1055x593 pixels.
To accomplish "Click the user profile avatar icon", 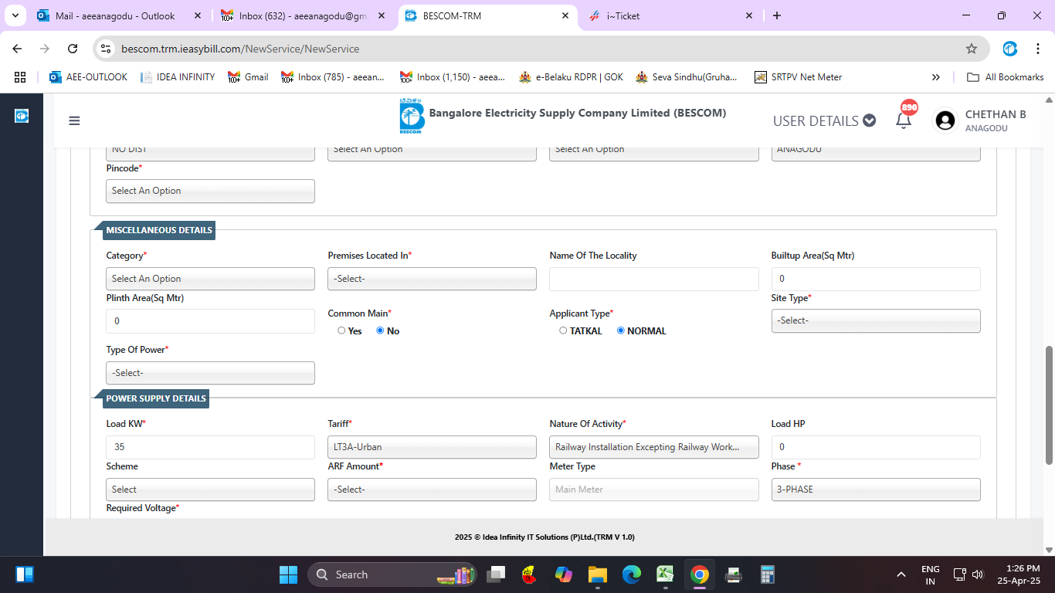I will pyautogui.click(x=945, y=120).
